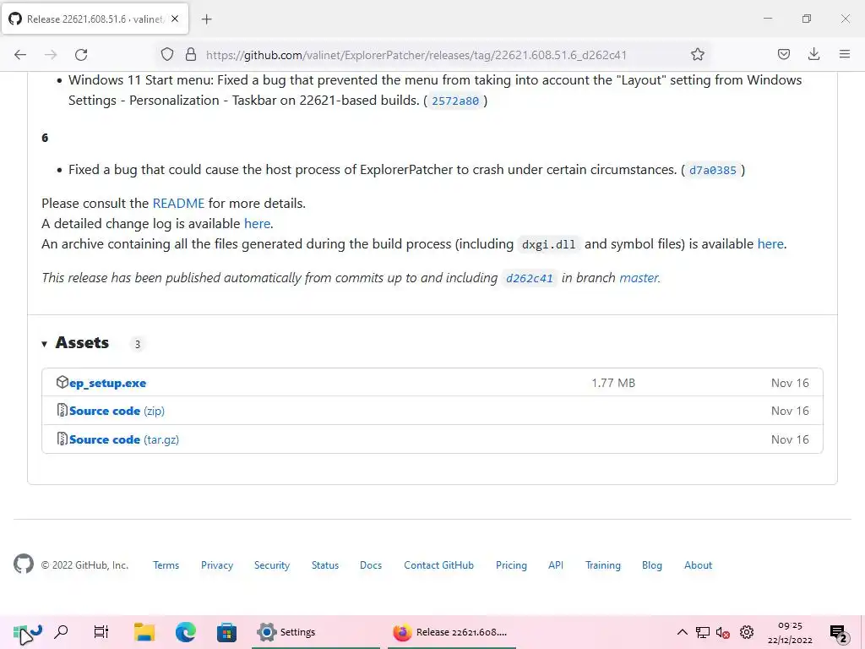This screenshot has width=865, height=649.
Task: Click the package icon beside ep_setup.exe
Action: click(x=63, y=382)
